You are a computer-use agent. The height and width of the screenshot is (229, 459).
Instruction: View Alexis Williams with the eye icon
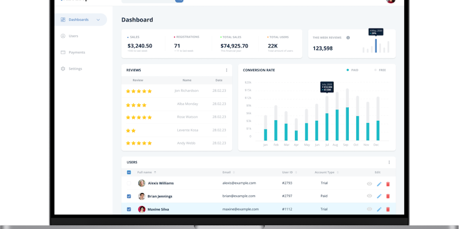point(369,184)
